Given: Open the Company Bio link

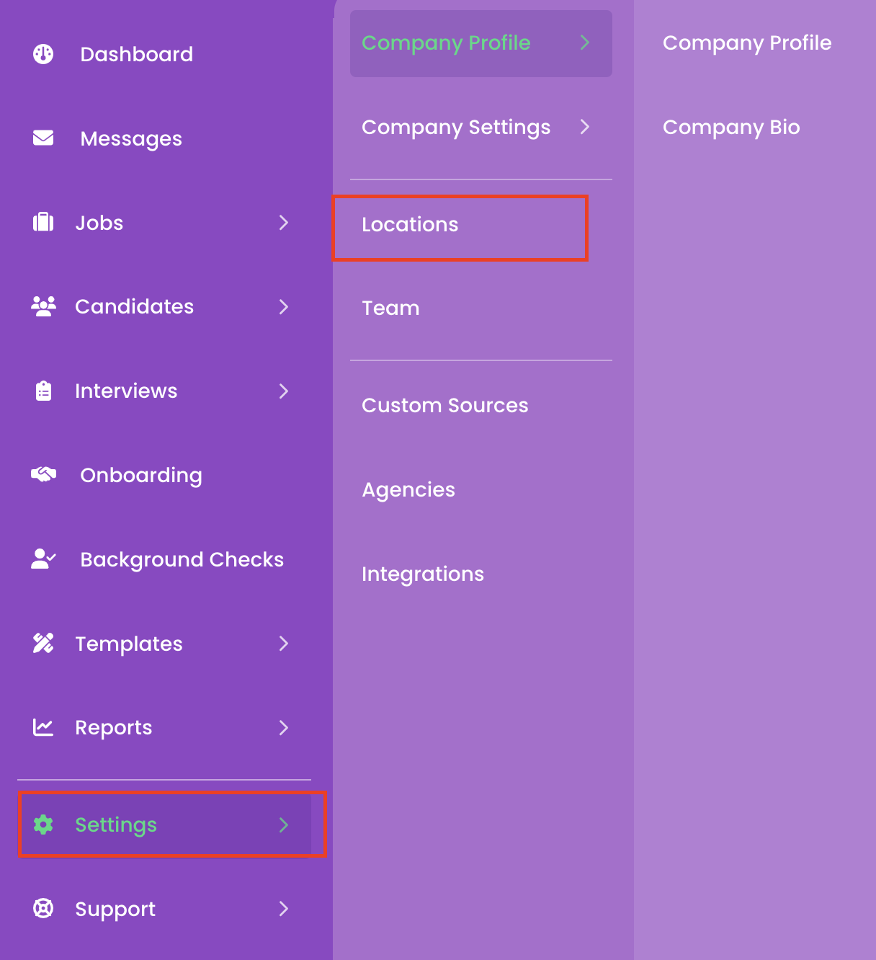Looking at the screenshot, I should click(731, 127).
